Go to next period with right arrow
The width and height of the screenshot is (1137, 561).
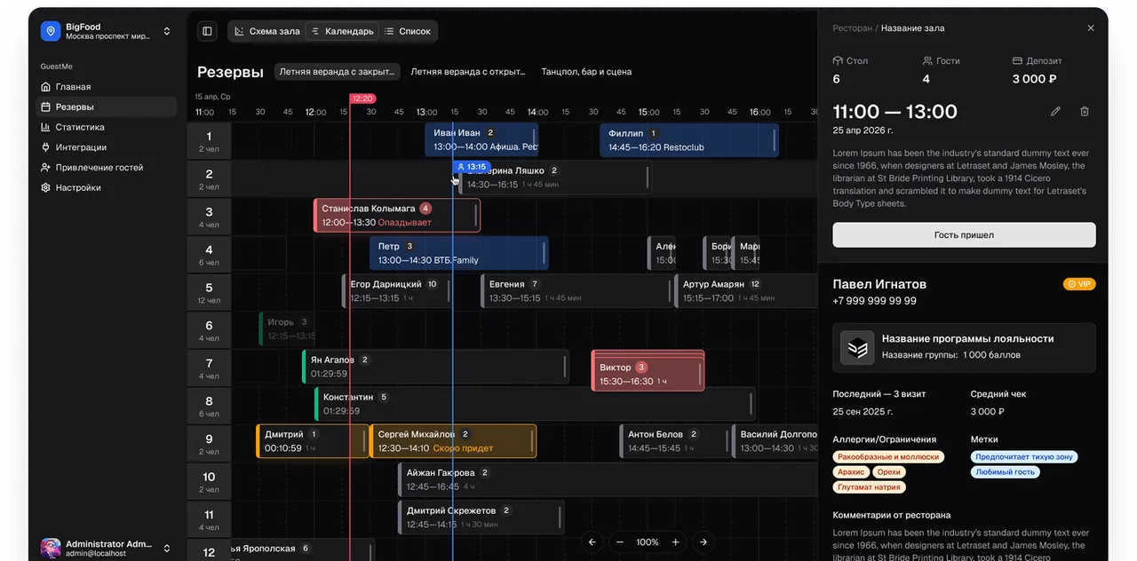704,542
